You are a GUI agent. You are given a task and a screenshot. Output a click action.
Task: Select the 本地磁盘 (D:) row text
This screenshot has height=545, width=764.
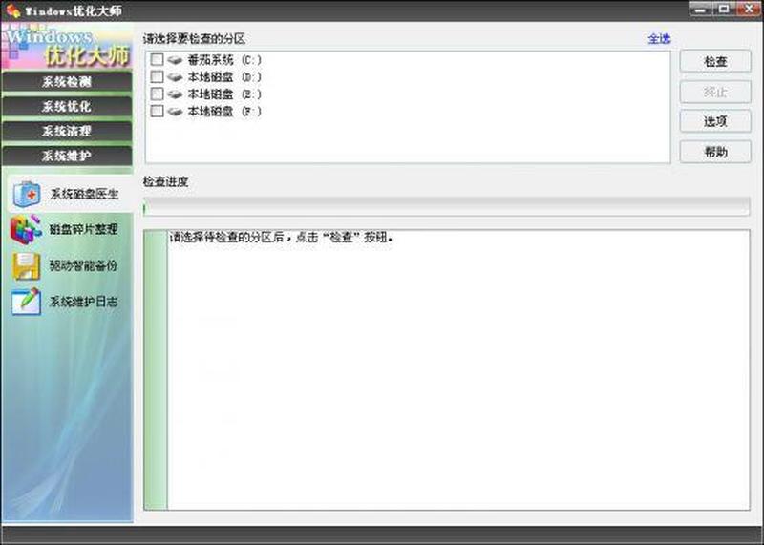[x=224, y=77]
